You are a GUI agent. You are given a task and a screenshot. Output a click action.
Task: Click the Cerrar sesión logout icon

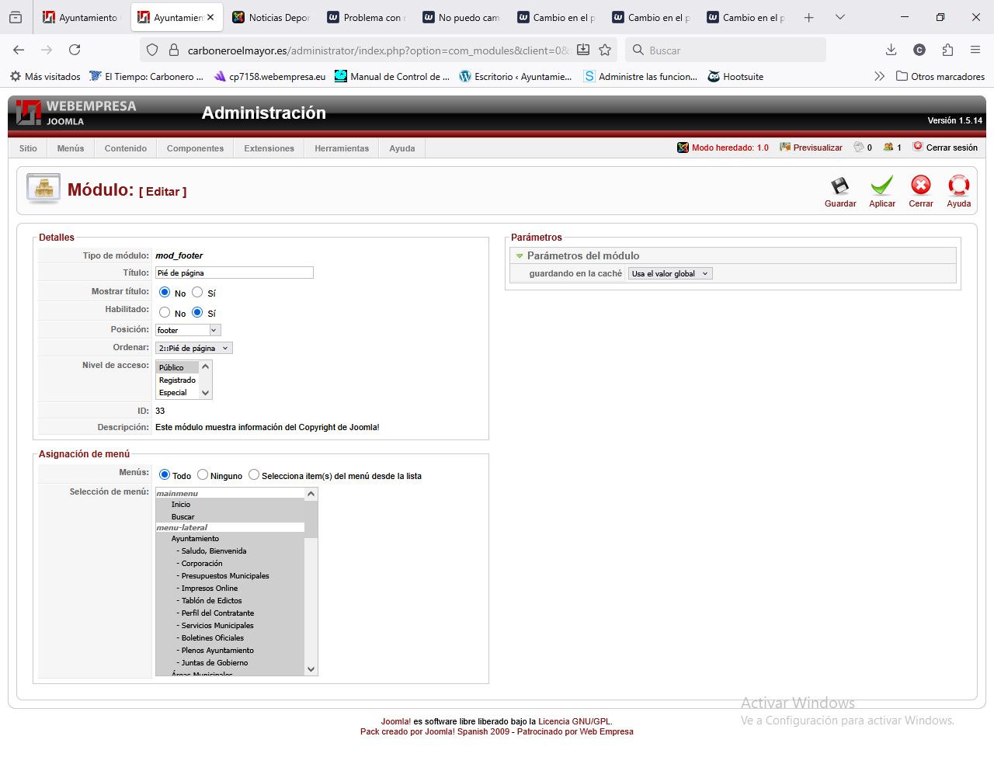(918, 147)
